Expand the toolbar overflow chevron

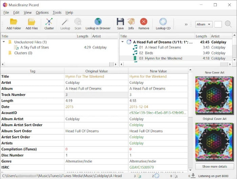186,24
